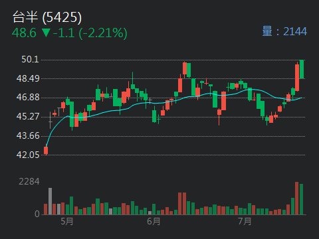Click the 46.88 price axis label
This screenshot has height=239, width=319.
tap(28, 97)
